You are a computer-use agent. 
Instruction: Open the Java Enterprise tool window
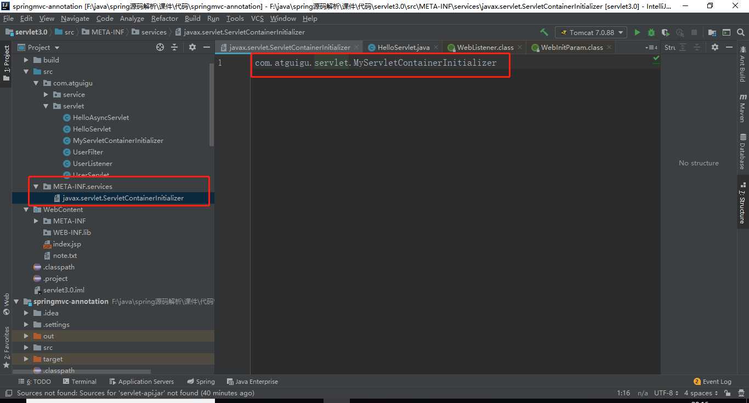pos(252,382)
